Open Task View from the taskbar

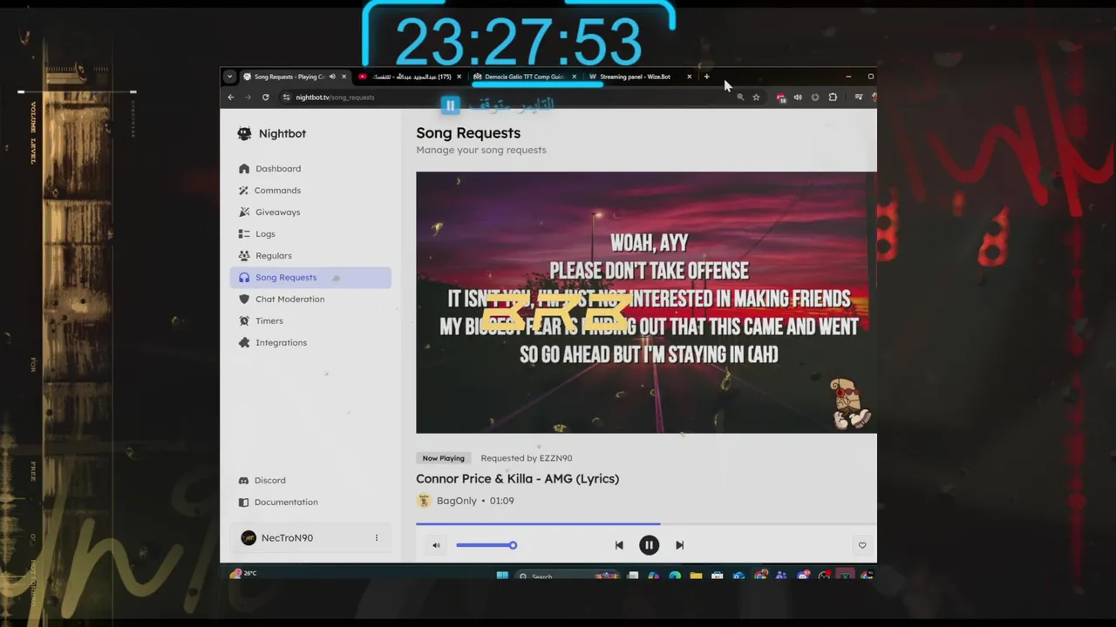[x=632, y=576]
